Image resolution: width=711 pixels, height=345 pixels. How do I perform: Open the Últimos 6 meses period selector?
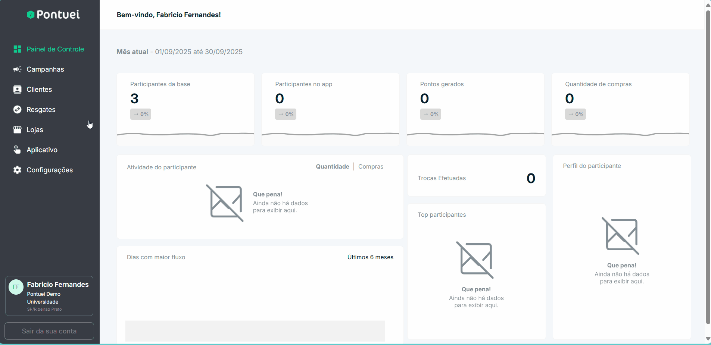point(370,257)
